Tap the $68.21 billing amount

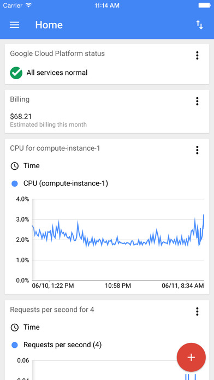click(21, 117)
